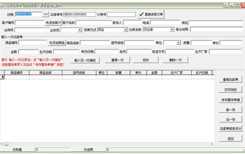This screenshot has height=154, width=245.
Task: Expand the 仓库名称 dropdown showing 总仓库
Action: (172, 30)
